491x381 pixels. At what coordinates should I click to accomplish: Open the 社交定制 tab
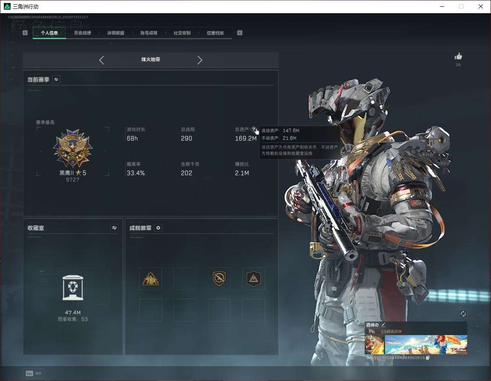click(182, 33)
